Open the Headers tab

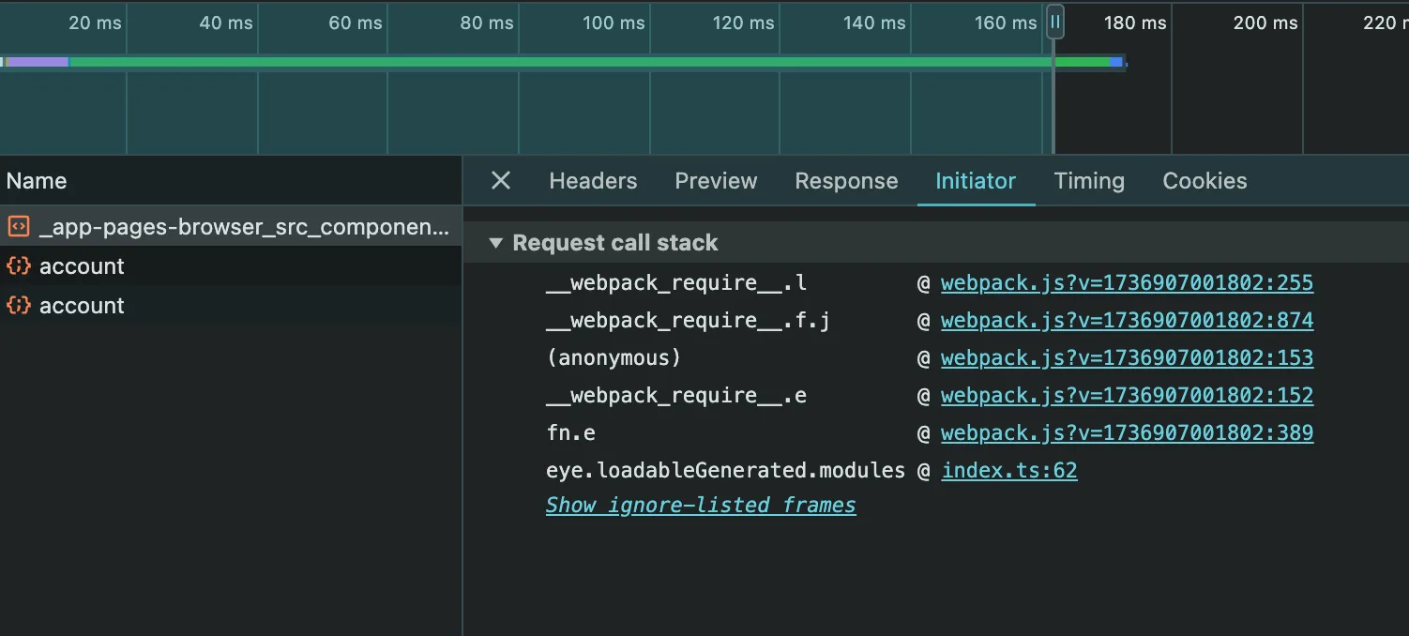593,181
